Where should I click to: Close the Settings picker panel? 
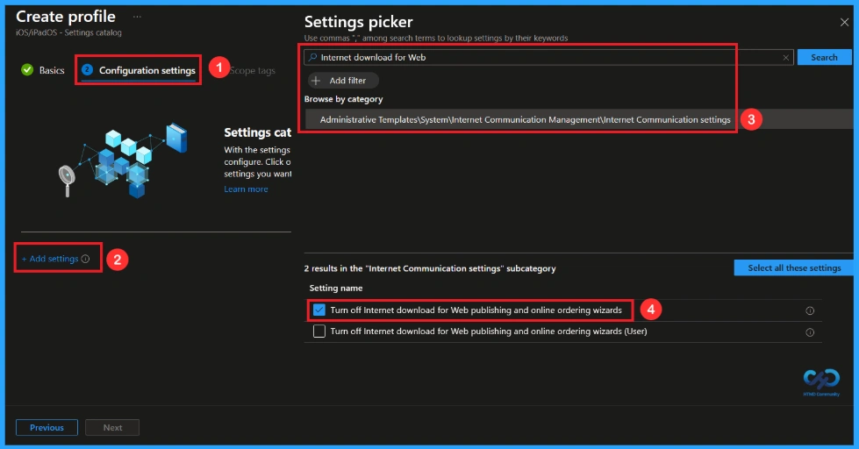point(844,23)
